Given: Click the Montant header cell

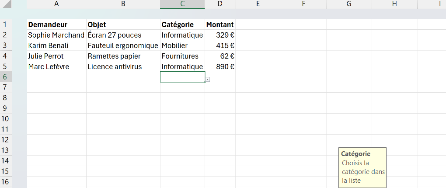Looking at the screenshot, I should (220, 24).
